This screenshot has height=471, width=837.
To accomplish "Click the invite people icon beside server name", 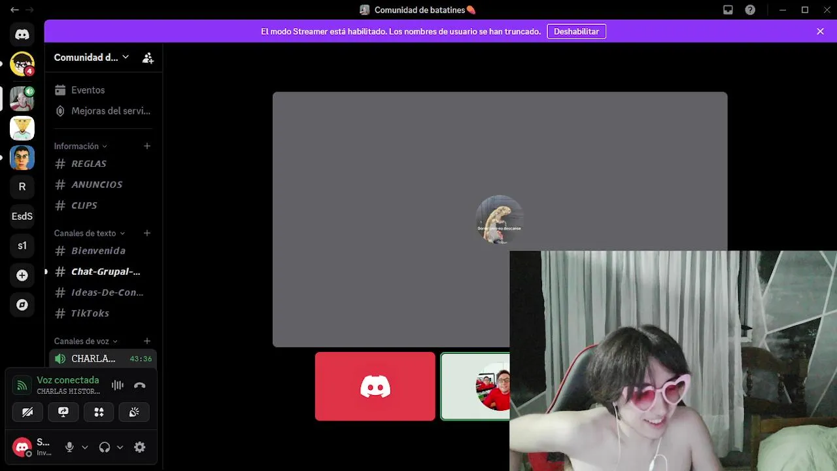I will (148, 58).
